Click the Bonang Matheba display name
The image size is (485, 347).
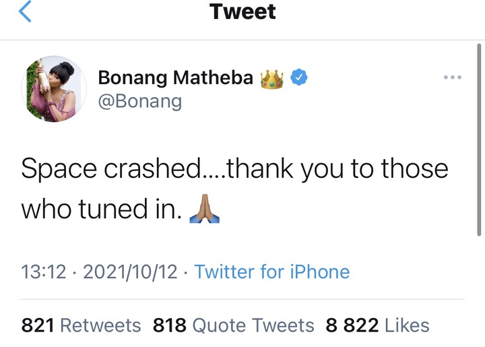(175, 77)
